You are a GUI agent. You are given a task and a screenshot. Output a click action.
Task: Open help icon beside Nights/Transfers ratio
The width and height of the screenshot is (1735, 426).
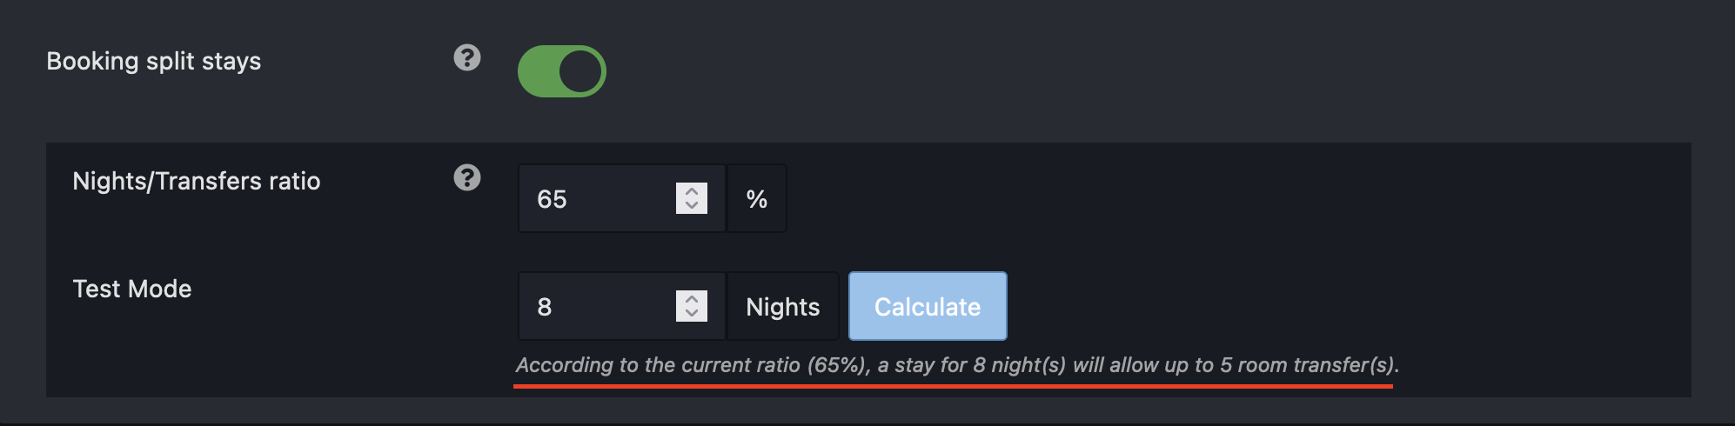tap(467, 178)
